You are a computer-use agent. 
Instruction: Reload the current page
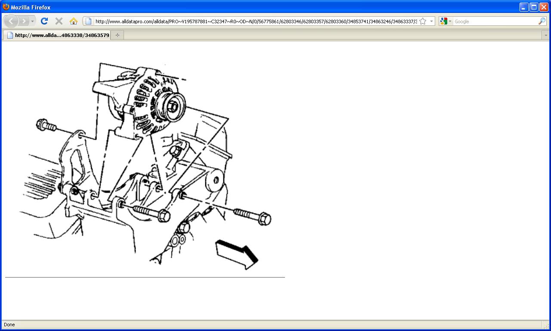pos(44,21)
